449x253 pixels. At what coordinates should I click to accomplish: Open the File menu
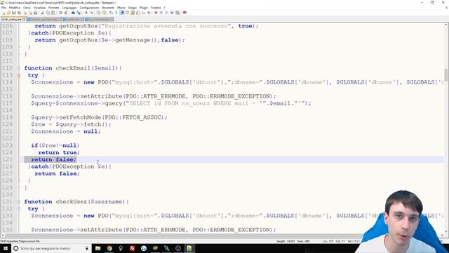(4, 8)
